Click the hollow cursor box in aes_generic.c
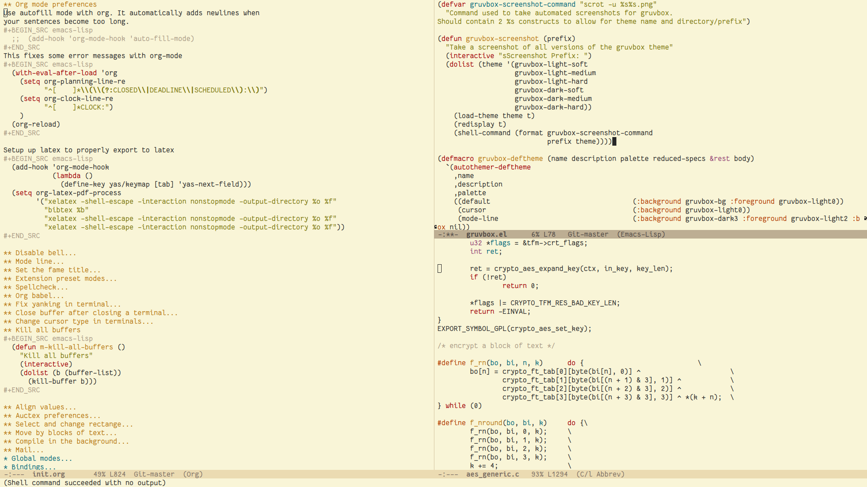Image resolution: width=867 pixels, height=487 pixels. coord(439,269)
